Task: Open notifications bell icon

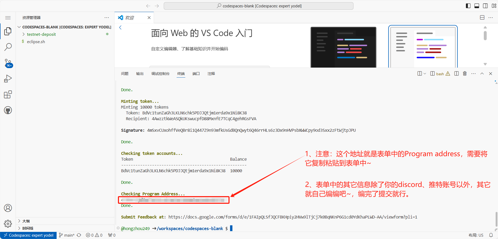Action: click(x=491, y=235)
